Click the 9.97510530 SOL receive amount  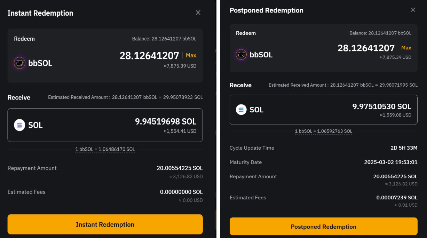(x=382, y=106)
